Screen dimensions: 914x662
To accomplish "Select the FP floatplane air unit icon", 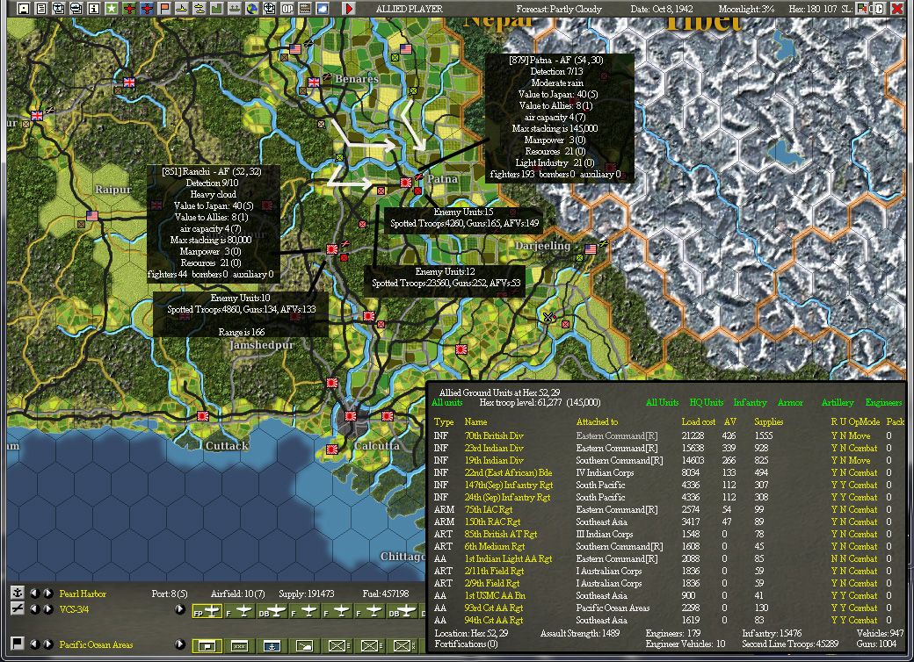I will point(207,612).
